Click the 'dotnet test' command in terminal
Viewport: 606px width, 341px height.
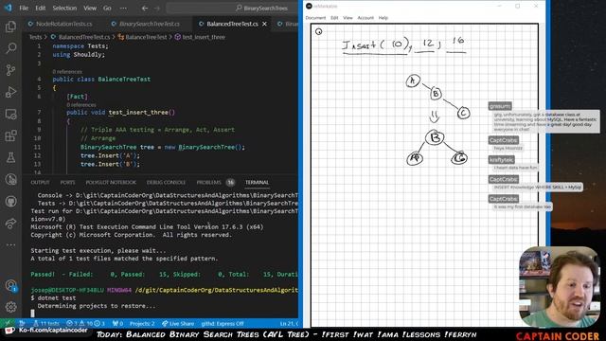coord(57,298)
